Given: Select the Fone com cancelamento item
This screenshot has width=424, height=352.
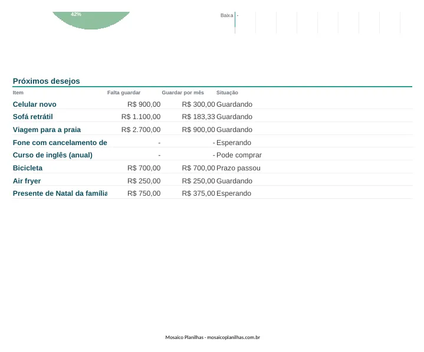Looking at the screenshot, I should 60,143.
